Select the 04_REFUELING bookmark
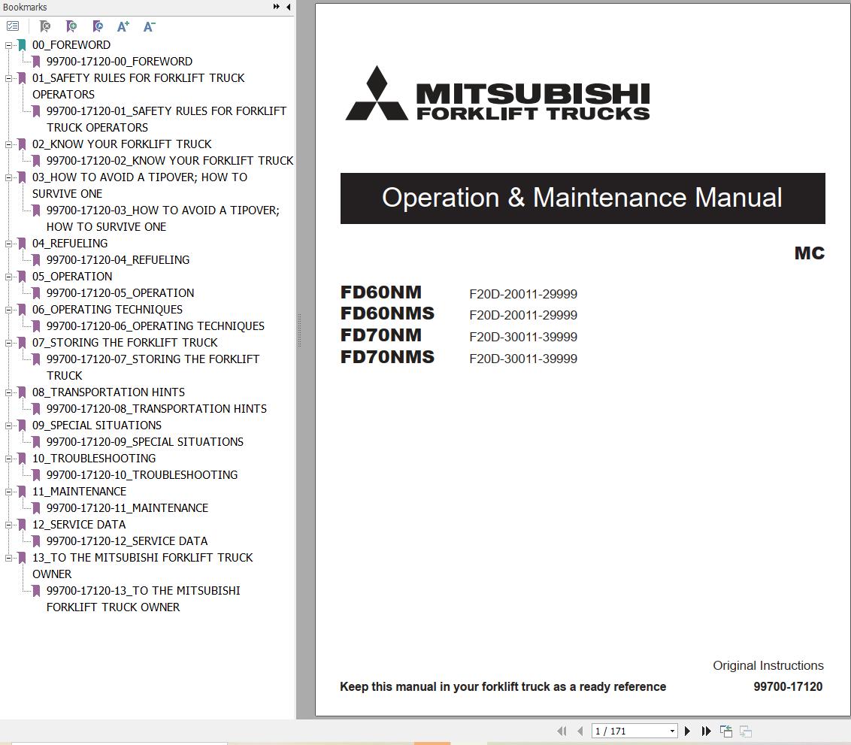 click(70, 244)
